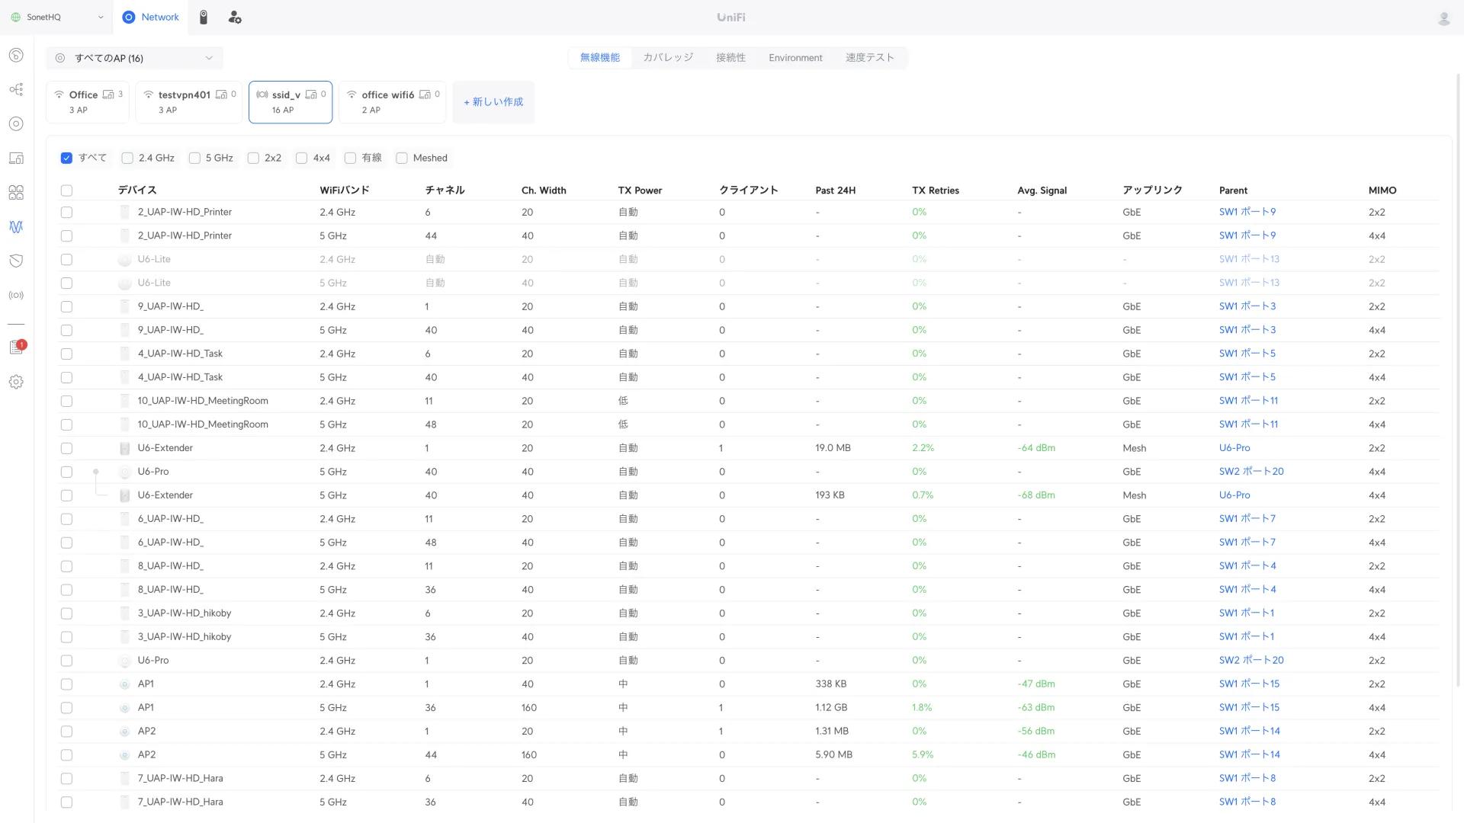Click WiFi icon on Office network card

pyautogui.click(x=59, y=94)
